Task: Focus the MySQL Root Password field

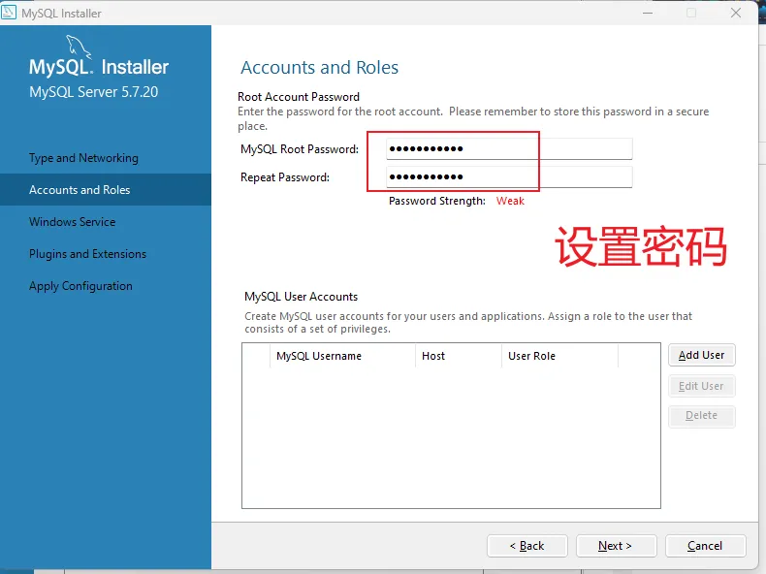Action: coord(508,149)
